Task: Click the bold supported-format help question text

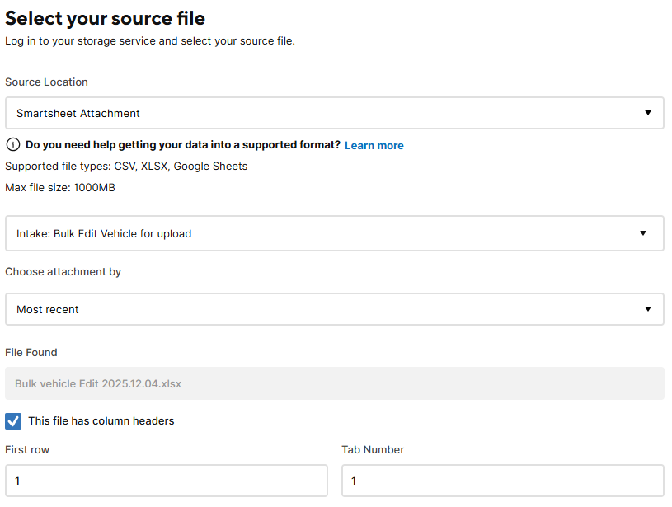Action: coord(183,145)
